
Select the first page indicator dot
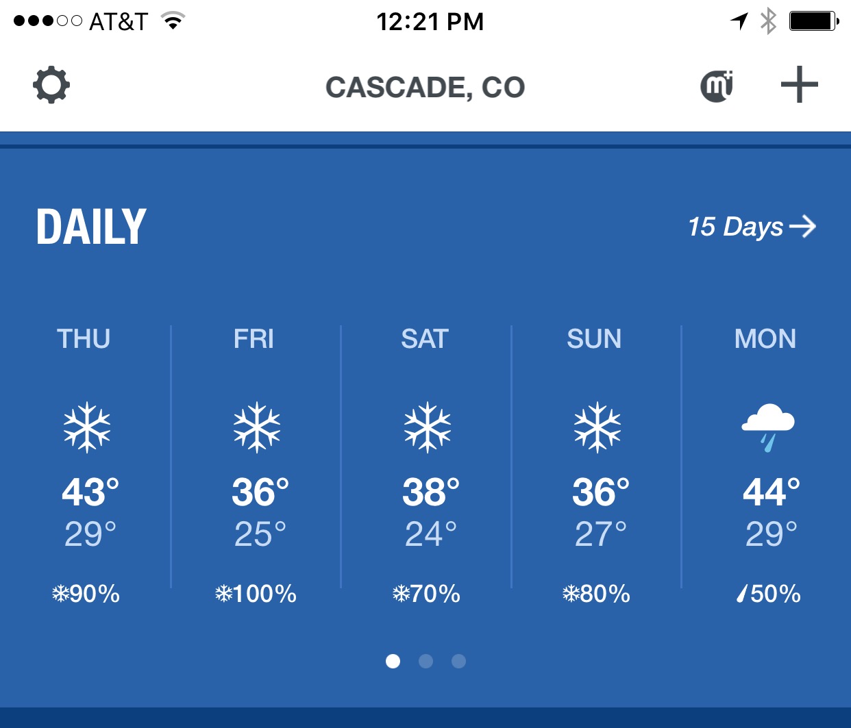tap(393, 661)
